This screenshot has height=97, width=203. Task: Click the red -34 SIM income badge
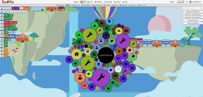pos(6,26)
